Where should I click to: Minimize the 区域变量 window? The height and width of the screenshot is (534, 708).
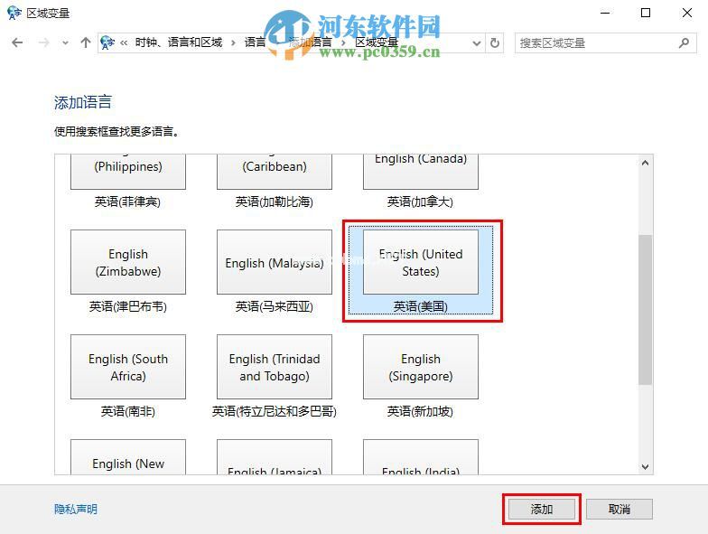point(605,13)
